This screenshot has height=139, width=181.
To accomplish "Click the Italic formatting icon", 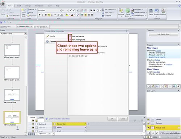I will point(43,15).
